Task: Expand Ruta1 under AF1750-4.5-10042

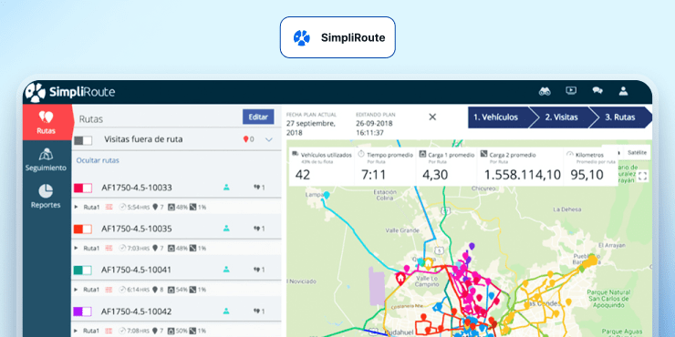Action: coord(77,331)
